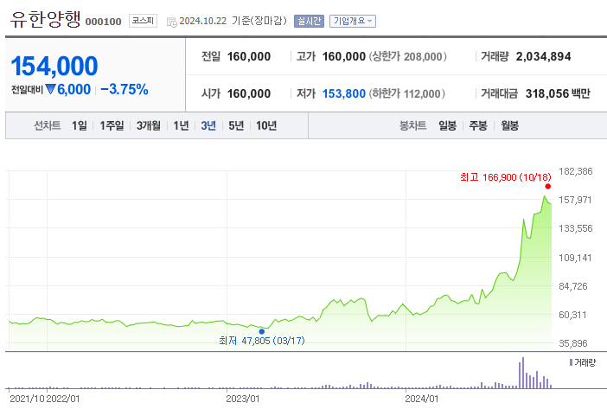
Task: Click the stock name 유한양행
Action: coord(45,19)
